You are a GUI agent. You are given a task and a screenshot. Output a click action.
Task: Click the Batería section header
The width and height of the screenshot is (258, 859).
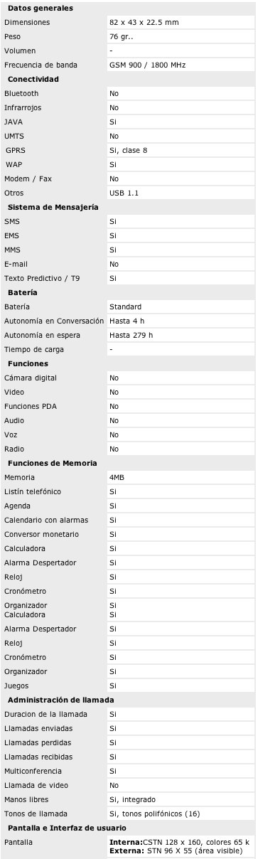(23, 292)
